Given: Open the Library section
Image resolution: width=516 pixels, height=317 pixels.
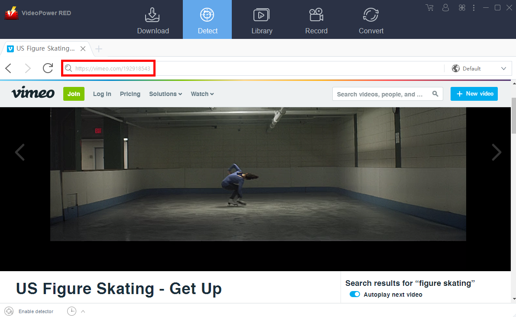Looking at the screenshot, I should 262,20.
